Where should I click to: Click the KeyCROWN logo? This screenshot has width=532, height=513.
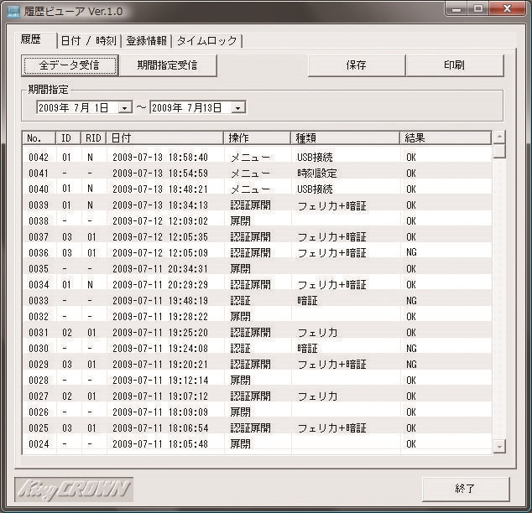click(74, 489)
